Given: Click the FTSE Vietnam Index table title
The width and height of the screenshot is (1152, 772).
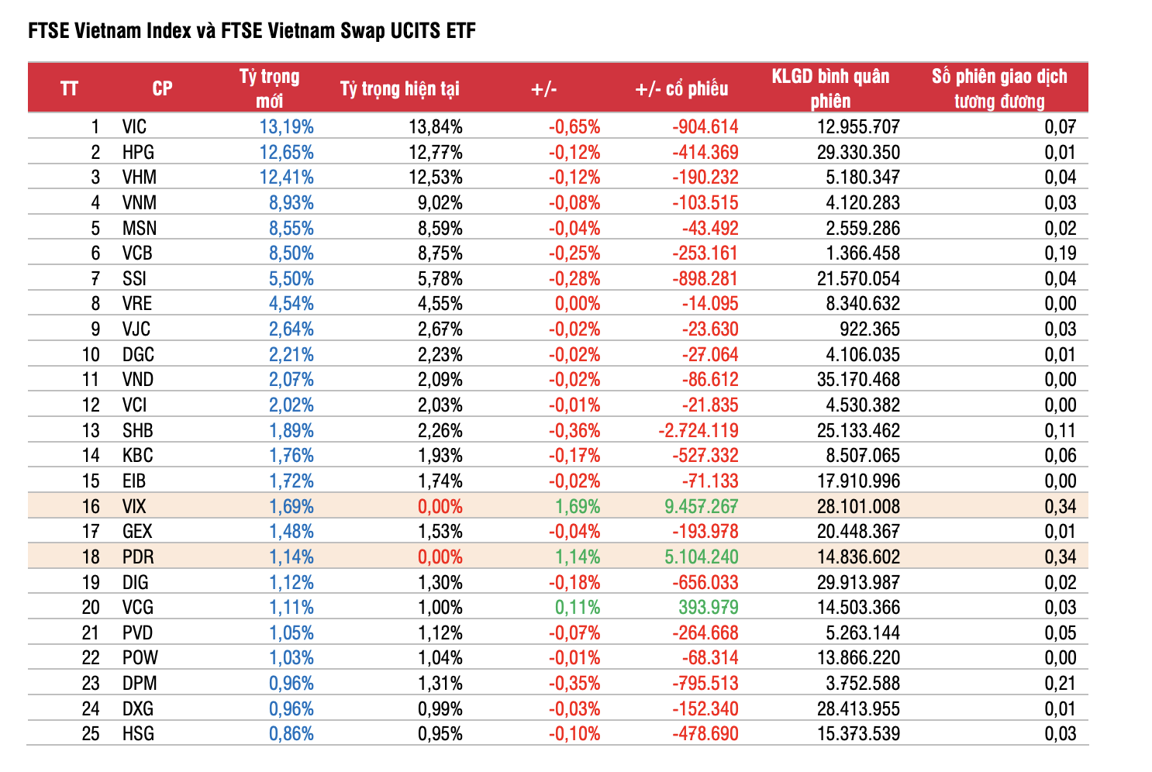Looking at the screenshot, I should coord(252,31).
